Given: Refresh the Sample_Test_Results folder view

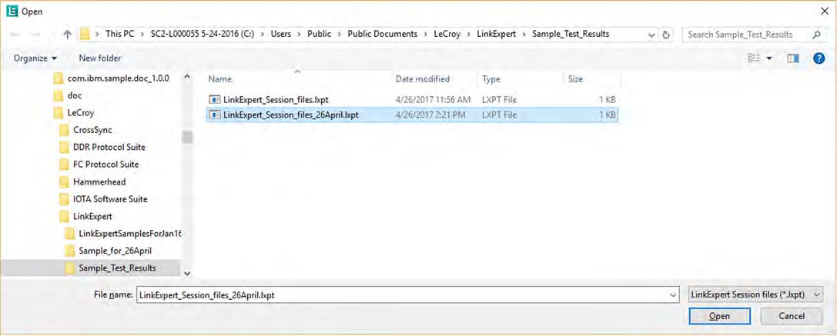Looking at the screenshot, I should (665, 34).
